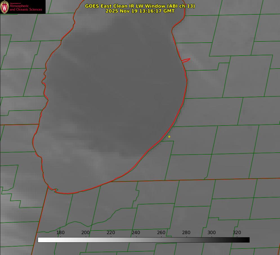This screenshot has width=280, height=255.
Task: Click 'Atmospheric and Oceanic Sciences' department text
Action: point(26,8)
